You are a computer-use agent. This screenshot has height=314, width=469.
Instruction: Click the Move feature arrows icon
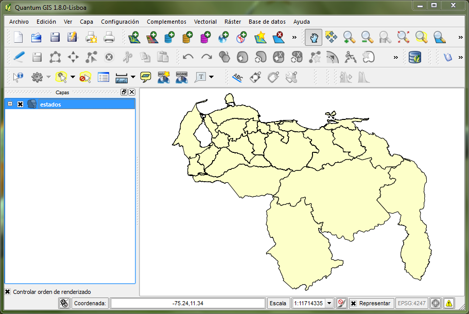(x=73, y=57)
